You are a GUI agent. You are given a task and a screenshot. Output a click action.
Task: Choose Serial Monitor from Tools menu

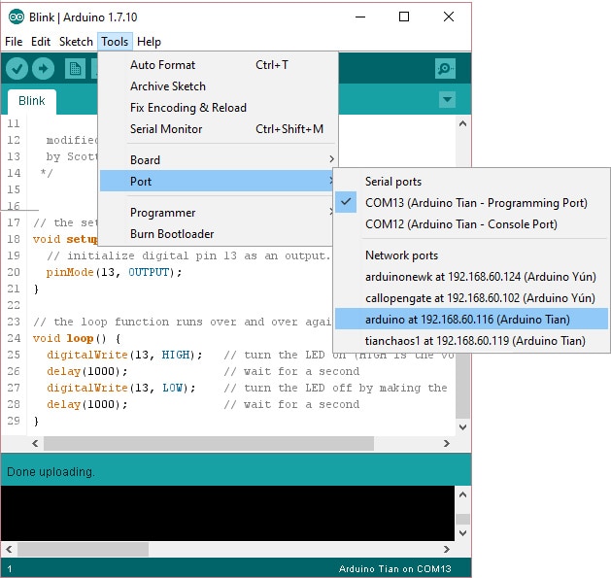coord(166,129)
